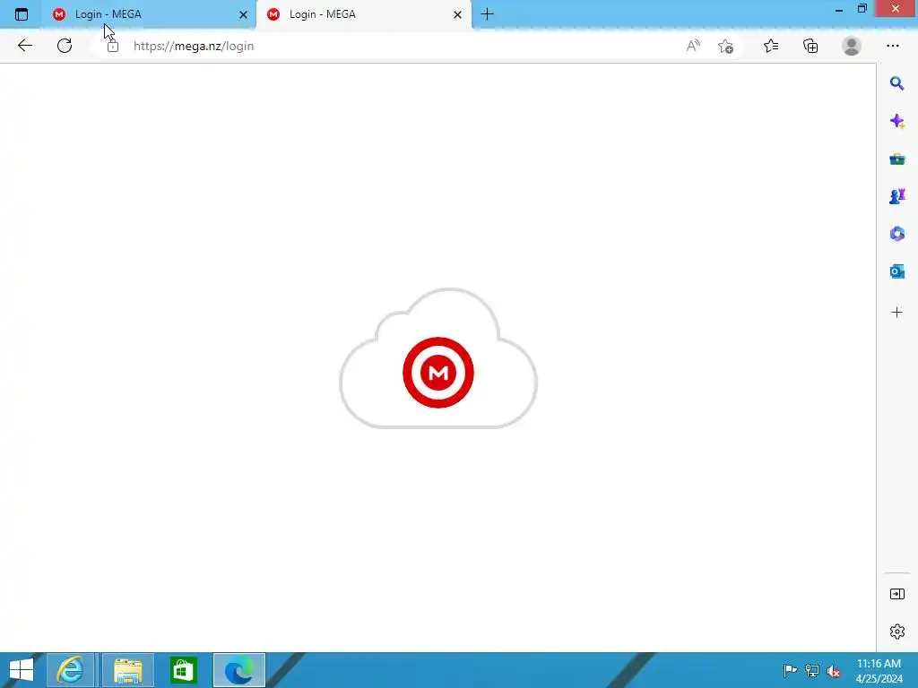The image size is (918, 688).
Task: Turn on Read aloud in address bar
Action: (x=693, y=46)
